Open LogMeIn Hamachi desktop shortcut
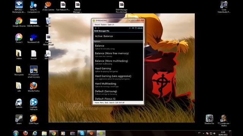 click(34, 104)
